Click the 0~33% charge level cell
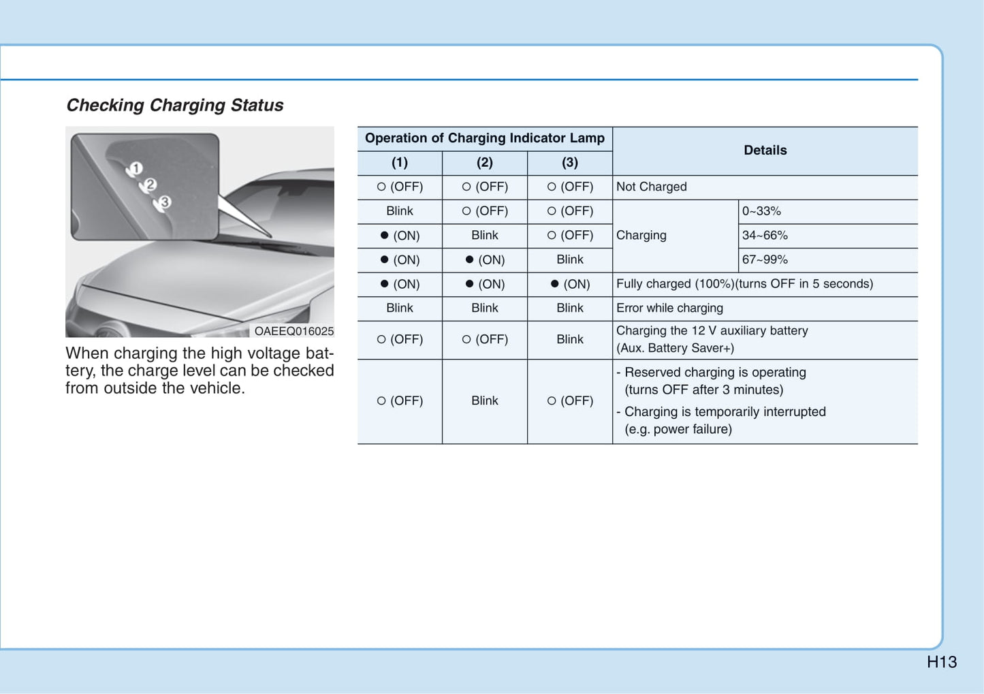This screenshot has width=984, height=694. (x=761, y=211)
